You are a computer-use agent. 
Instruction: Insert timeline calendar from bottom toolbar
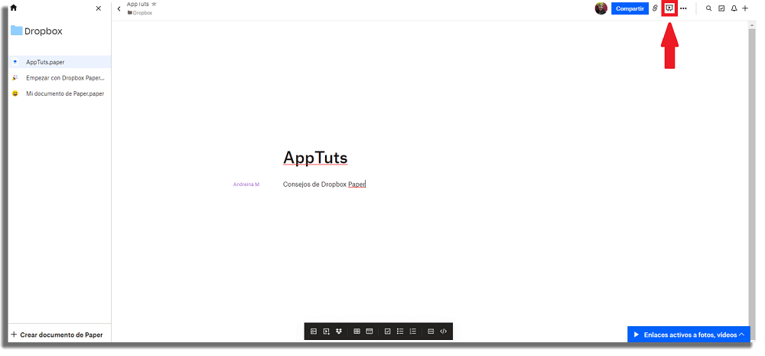coord(369,331)
